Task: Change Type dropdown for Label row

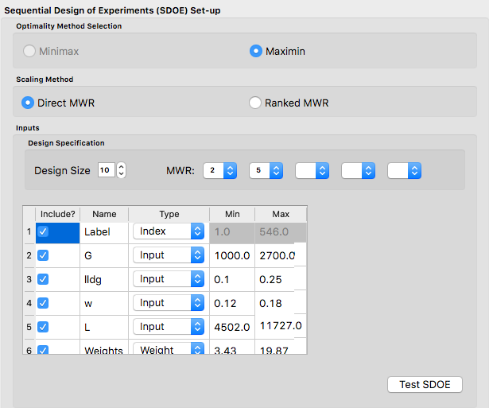Action: point(168,231)
